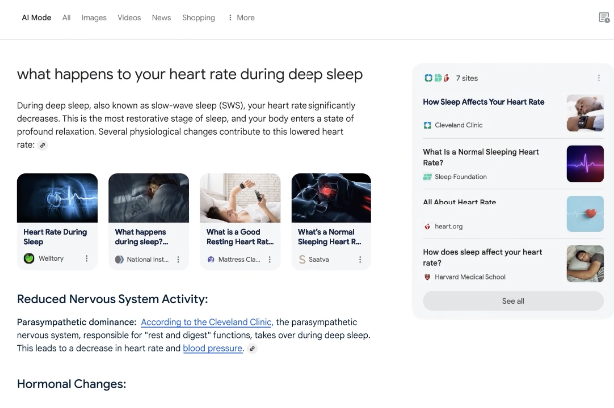This screenshot has width=614, height=408.
Task: Open the Shopping results tab
Action: point(198,17)
